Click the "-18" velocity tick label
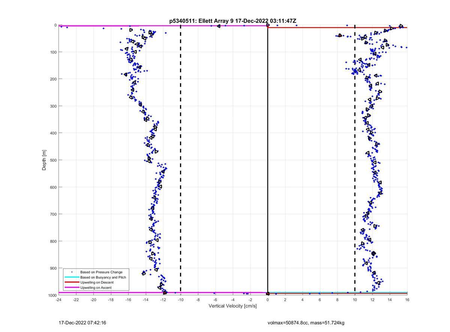Screen dimensions: 450x332 tap(111, 300)
